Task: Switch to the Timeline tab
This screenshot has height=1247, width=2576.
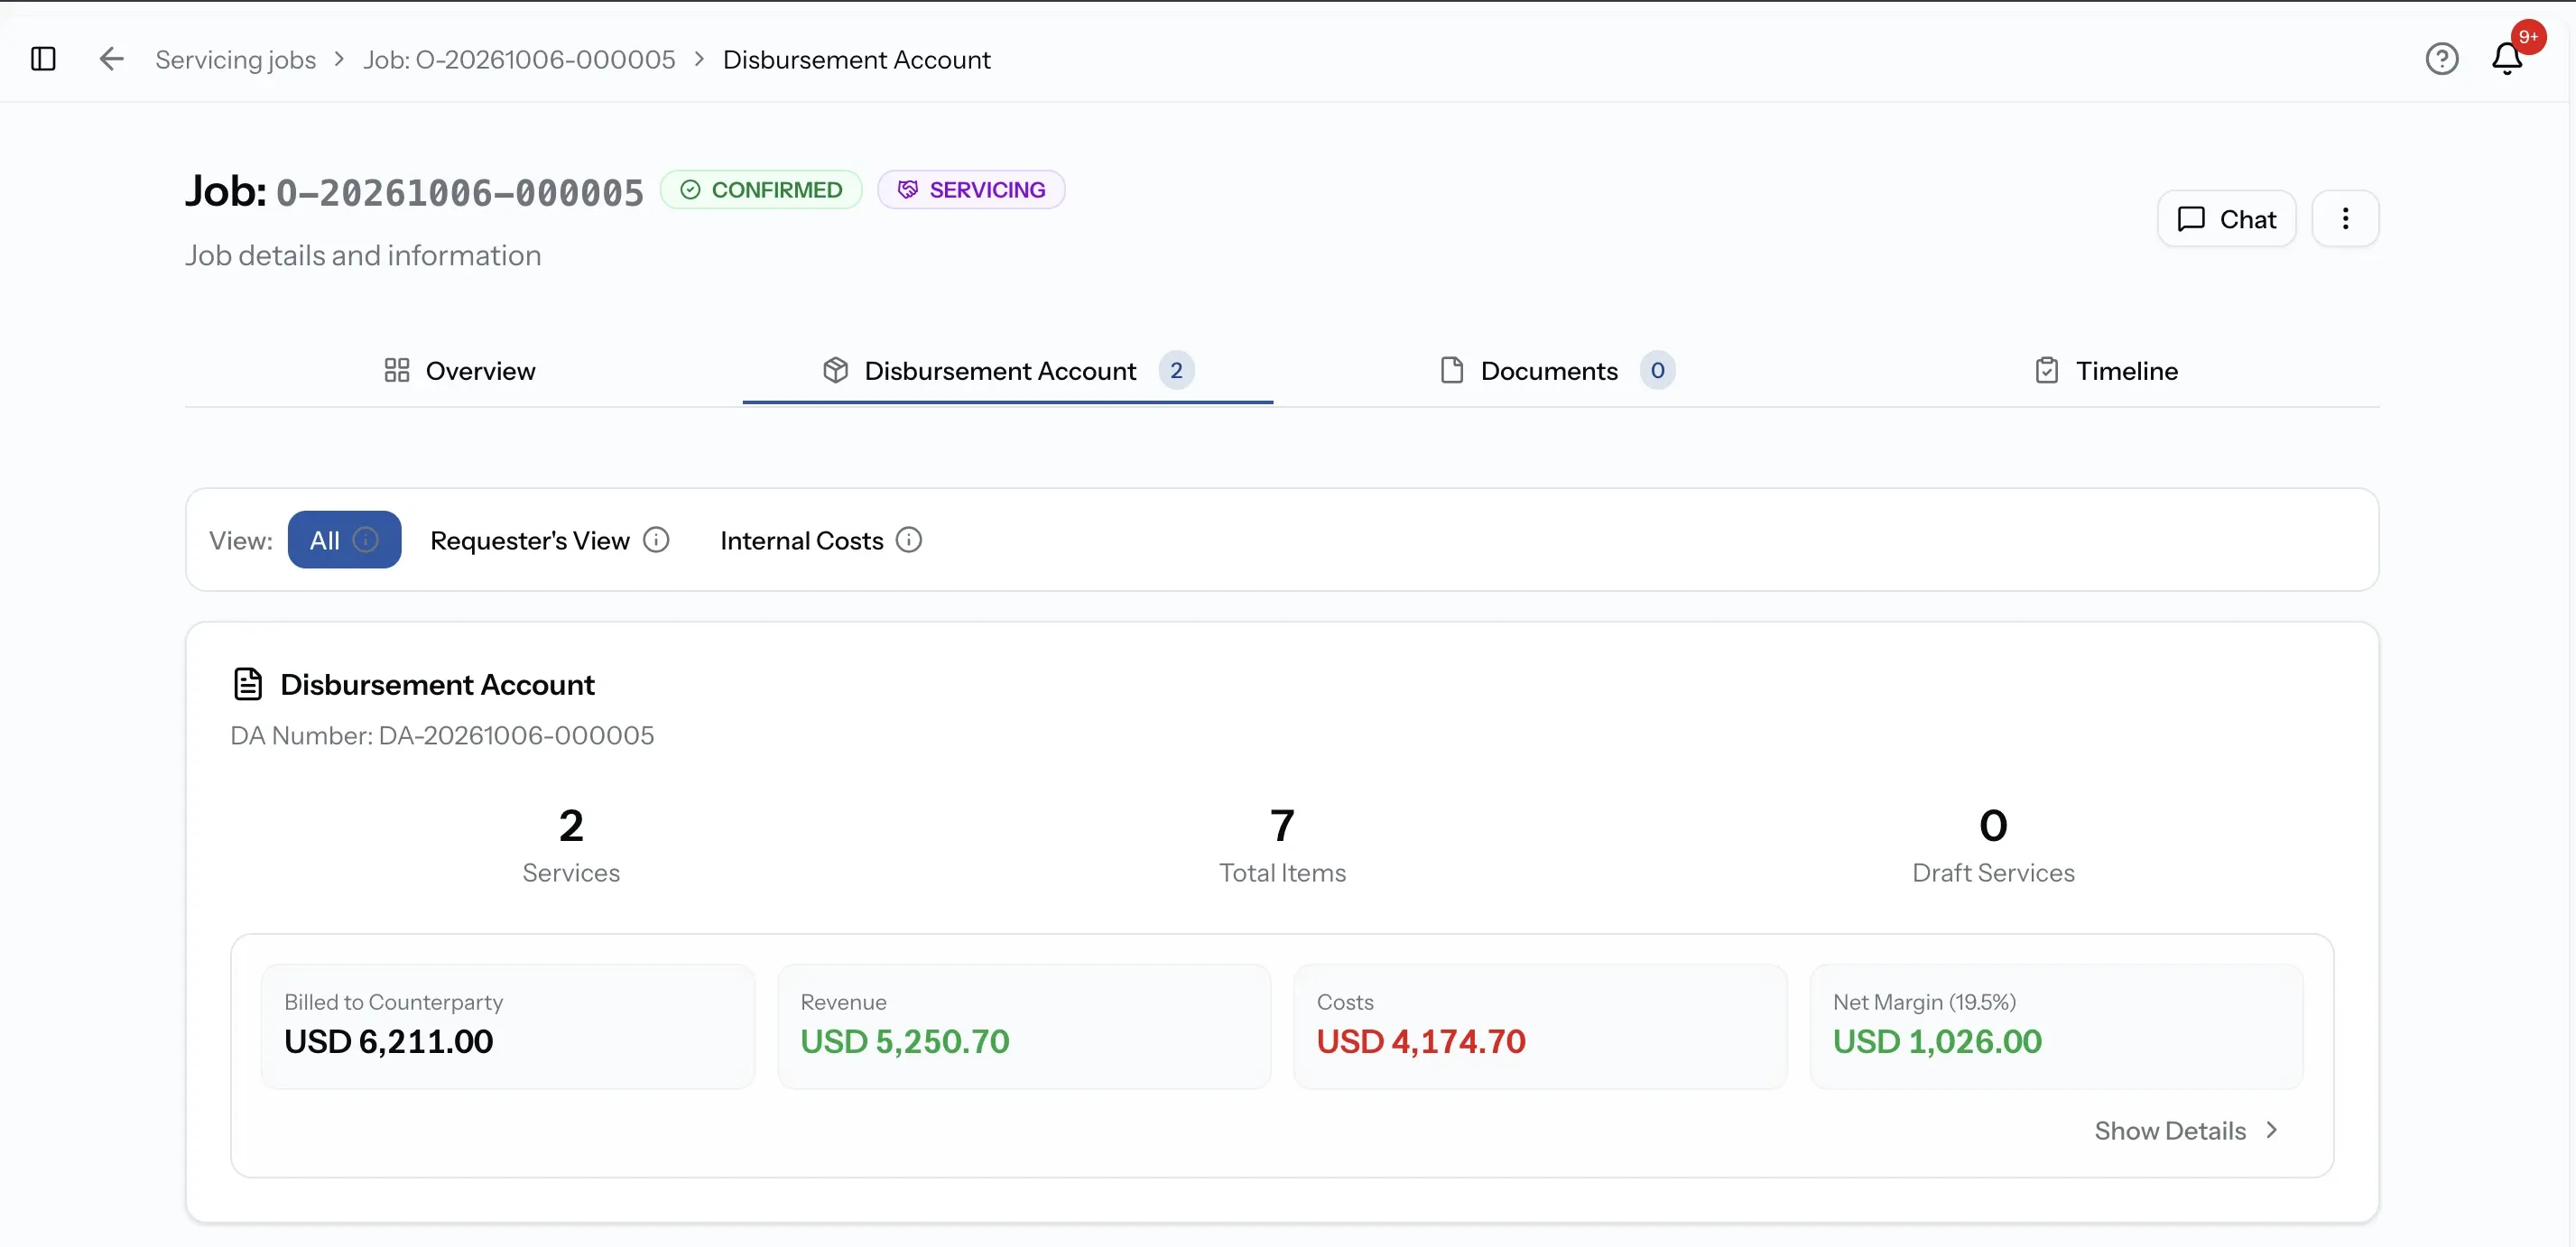Action: [x=2106, y=370]
